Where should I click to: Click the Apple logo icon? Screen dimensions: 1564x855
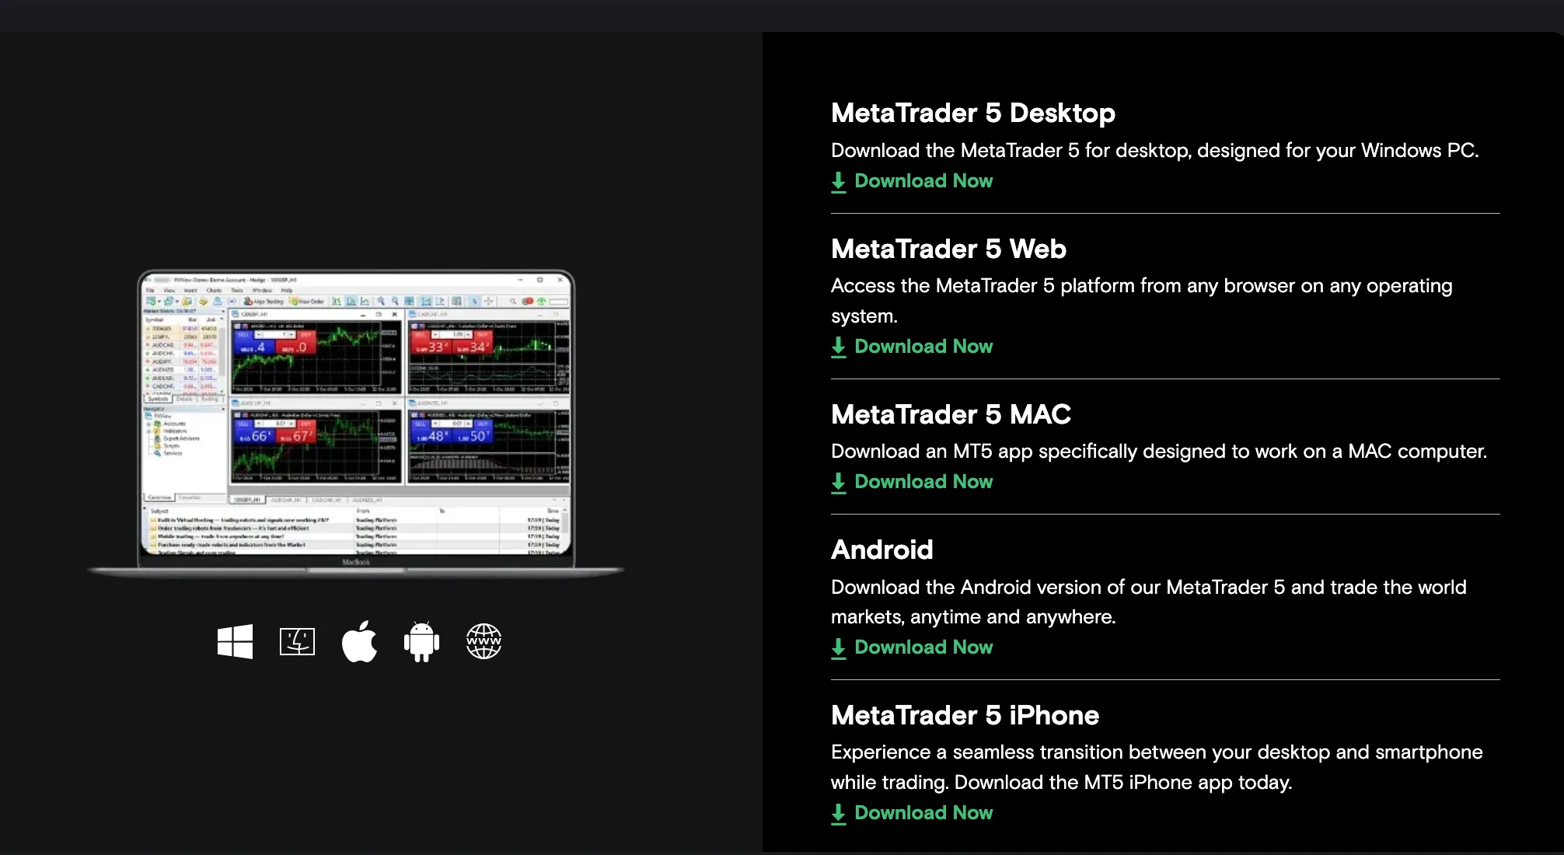359,641
